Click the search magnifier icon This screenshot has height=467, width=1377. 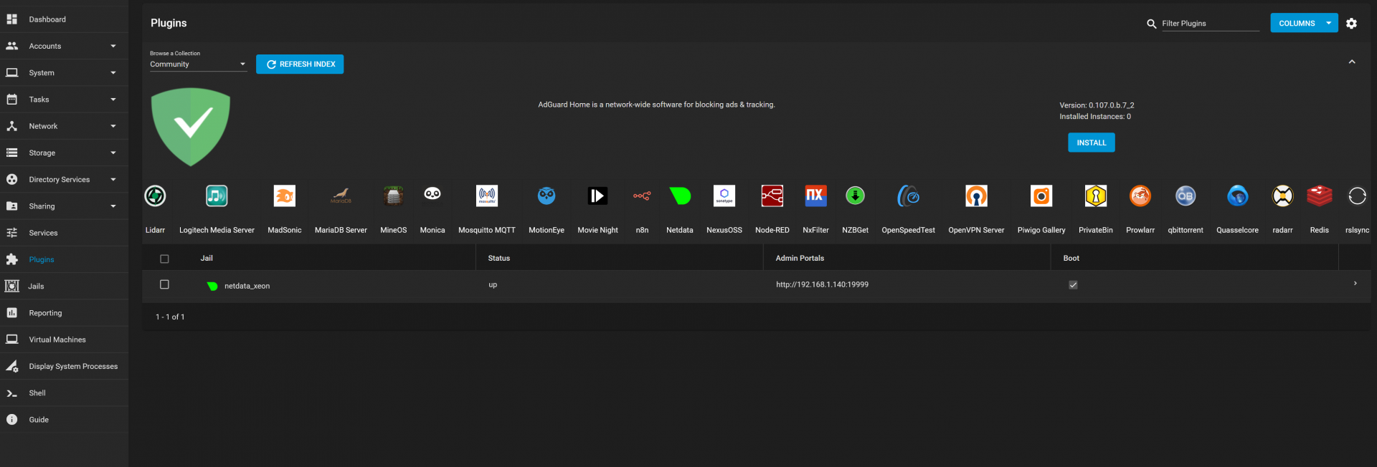coord(1151,24)
